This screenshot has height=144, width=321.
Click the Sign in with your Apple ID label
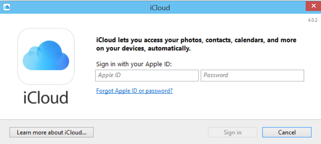(134, 64)
